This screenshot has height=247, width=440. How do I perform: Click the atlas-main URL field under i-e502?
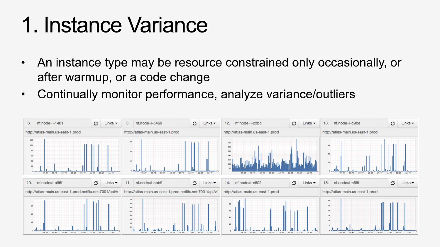pyautogui.click(x=270, y=192)
